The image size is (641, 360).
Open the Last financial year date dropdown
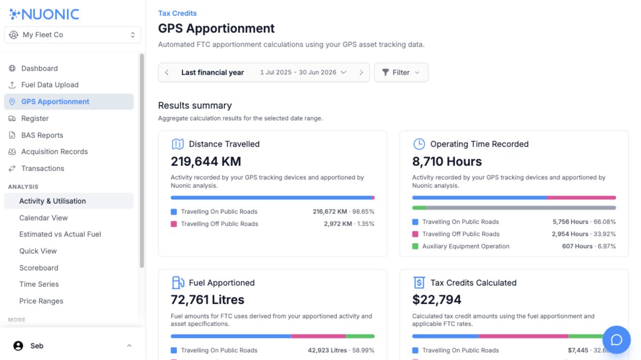point(263,72)
